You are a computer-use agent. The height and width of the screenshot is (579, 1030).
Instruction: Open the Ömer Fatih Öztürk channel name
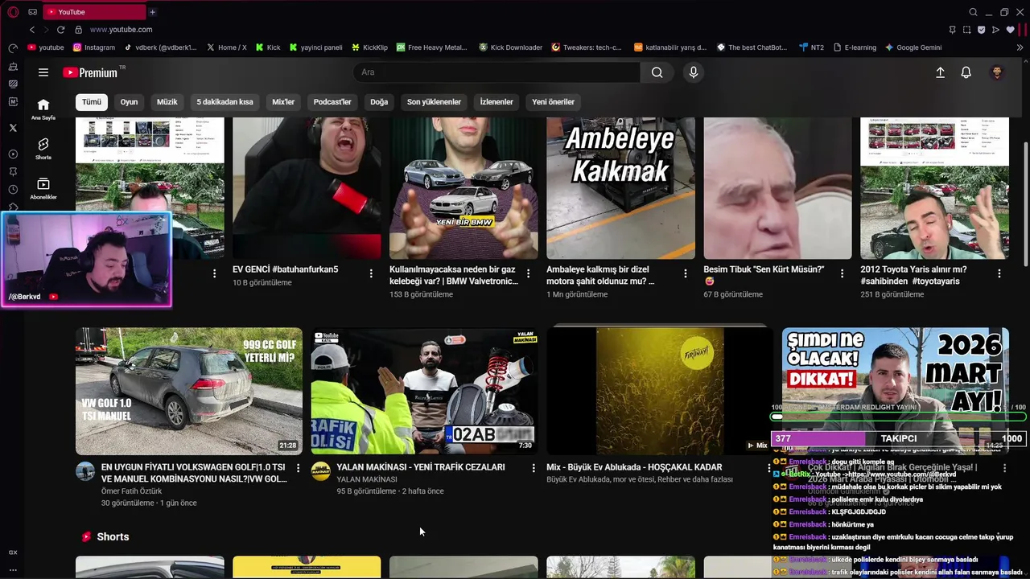(131, 491)
